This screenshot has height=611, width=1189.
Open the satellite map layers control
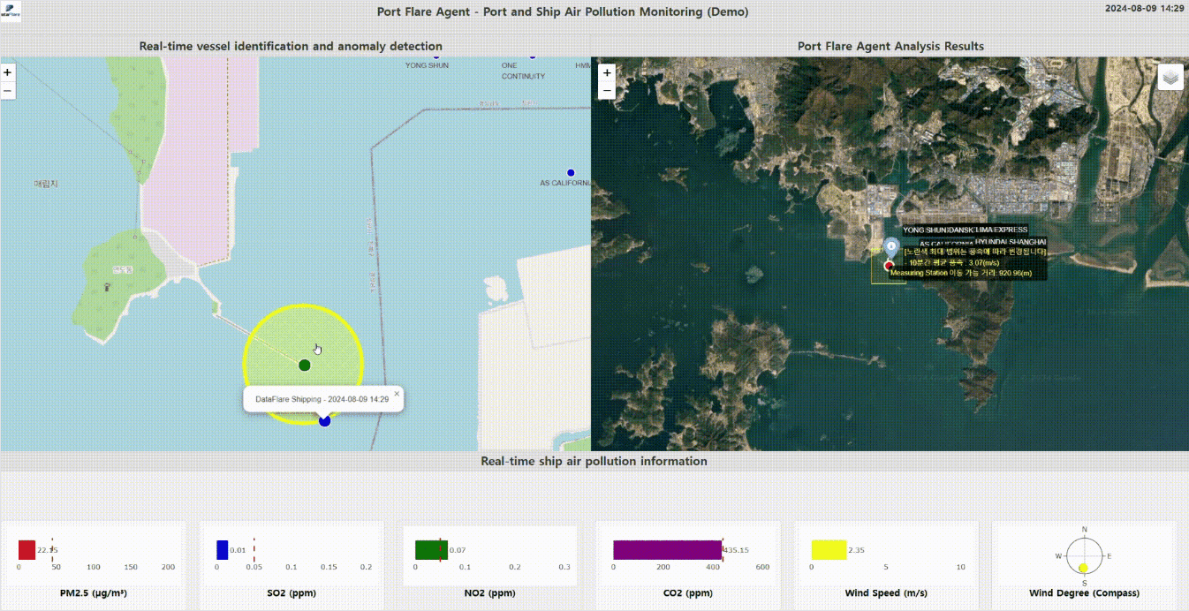[x=1170, y=78]
